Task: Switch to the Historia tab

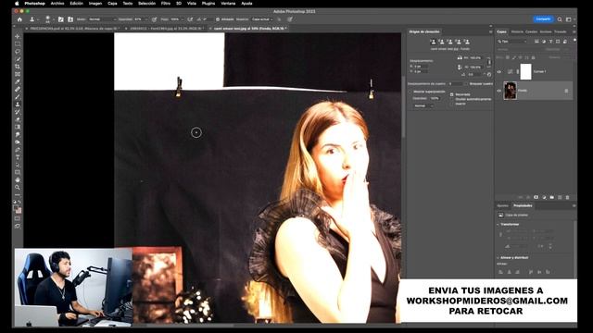Action: tap(517, 31)
